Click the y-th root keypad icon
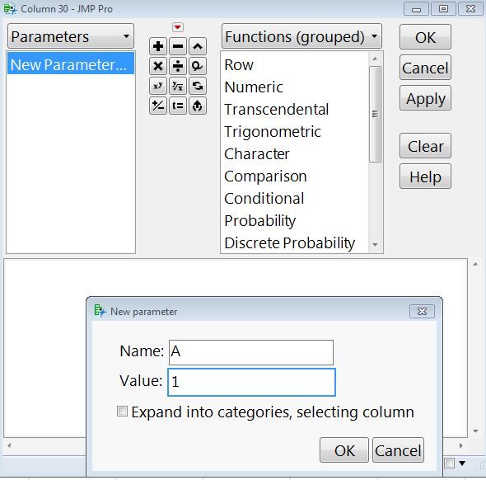This screenshot has height=480, width=486. 178,86
